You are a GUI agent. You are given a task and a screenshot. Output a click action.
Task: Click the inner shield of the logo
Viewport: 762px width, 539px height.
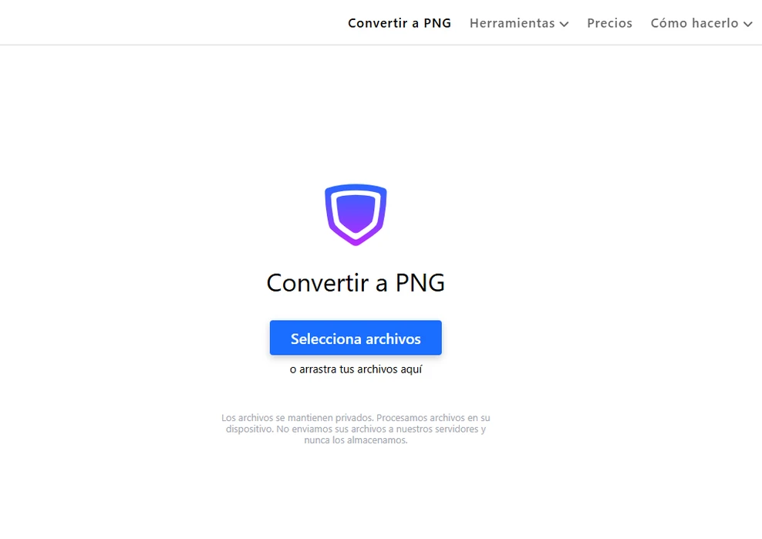(x=356, y=214)
